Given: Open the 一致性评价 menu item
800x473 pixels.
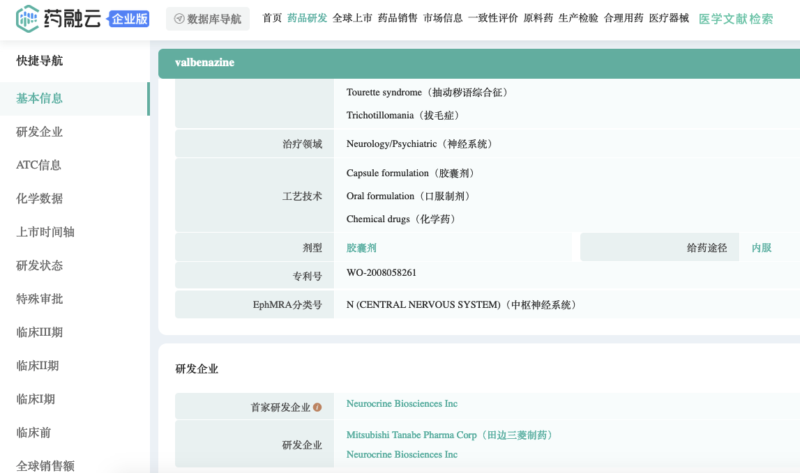Looking at the screenshot, I should click(x=493, y=18).
